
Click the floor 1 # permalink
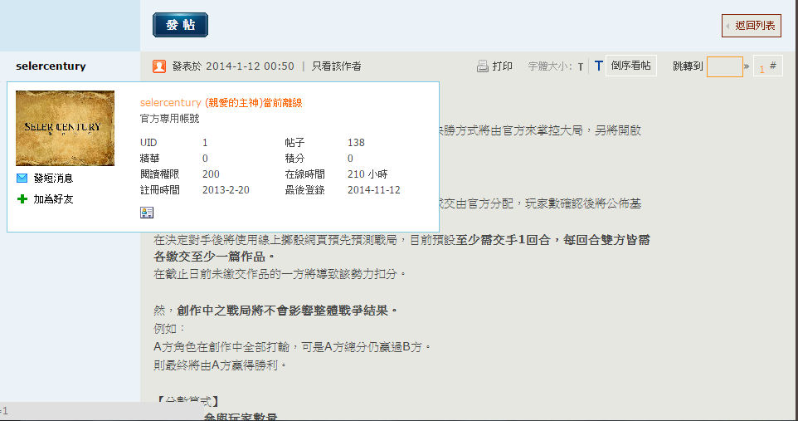767,66
